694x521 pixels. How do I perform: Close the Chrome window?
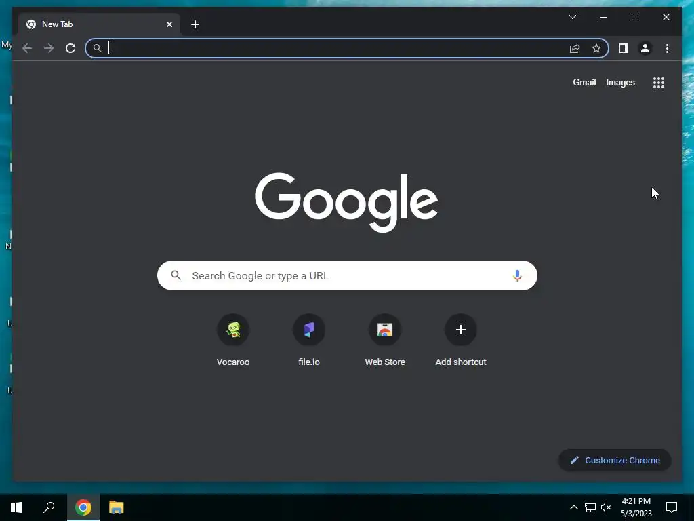666,17
